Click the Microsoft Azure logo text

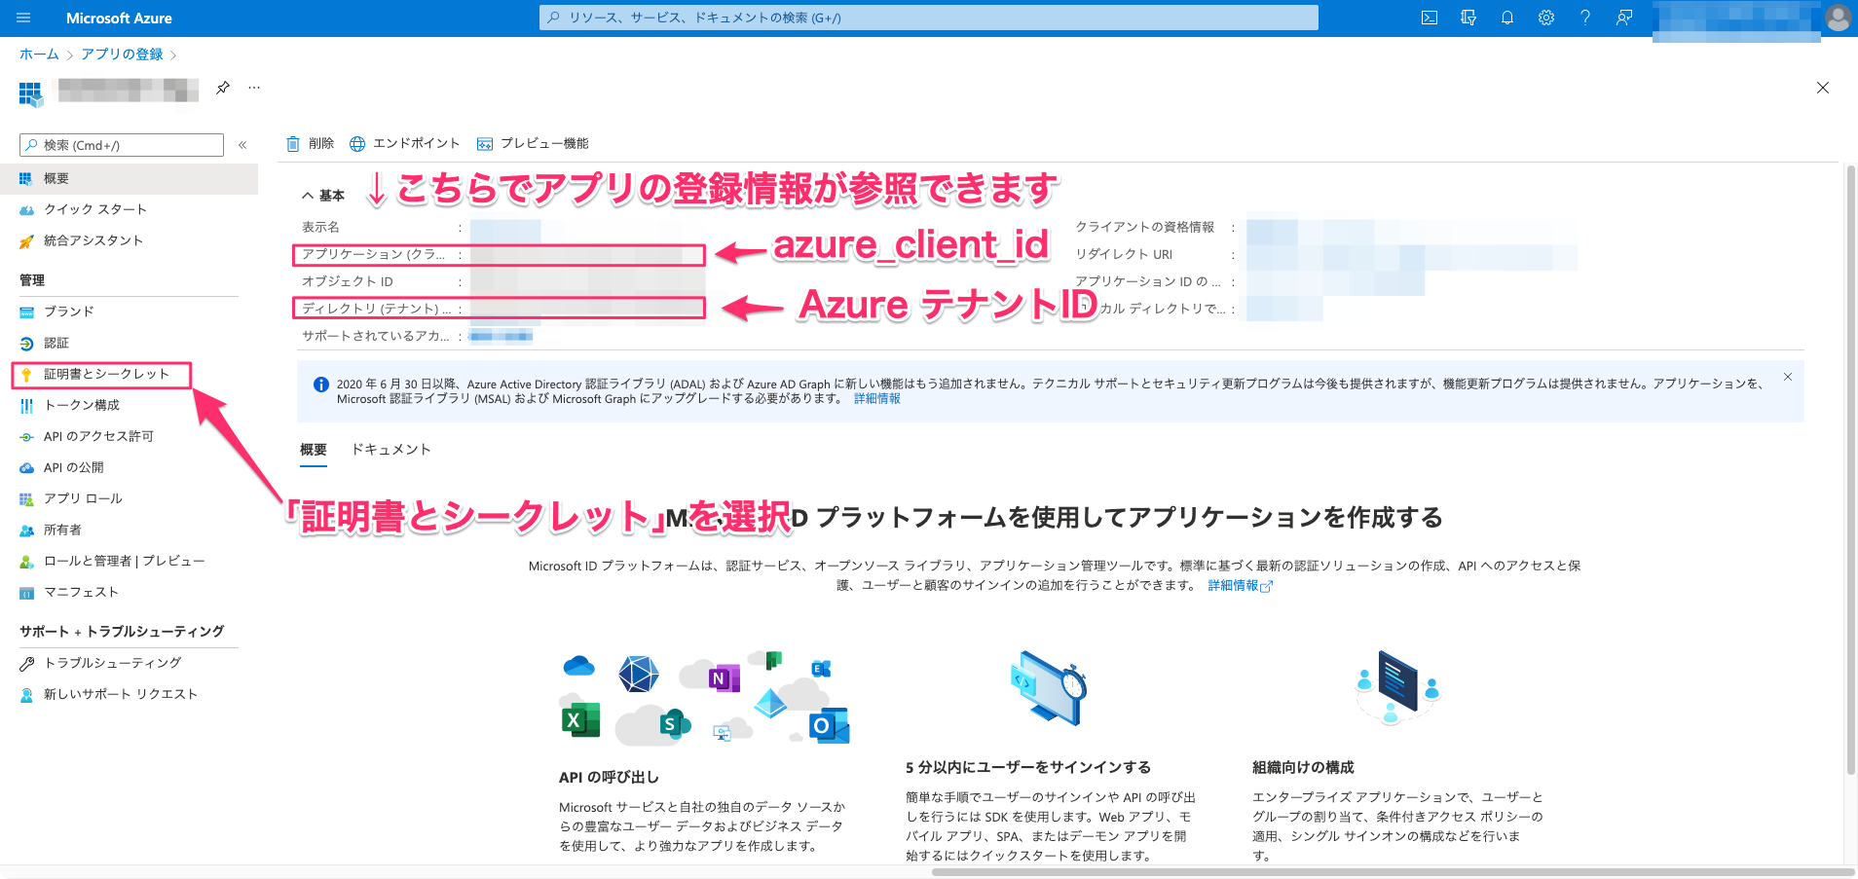click(x=119, y=18)
